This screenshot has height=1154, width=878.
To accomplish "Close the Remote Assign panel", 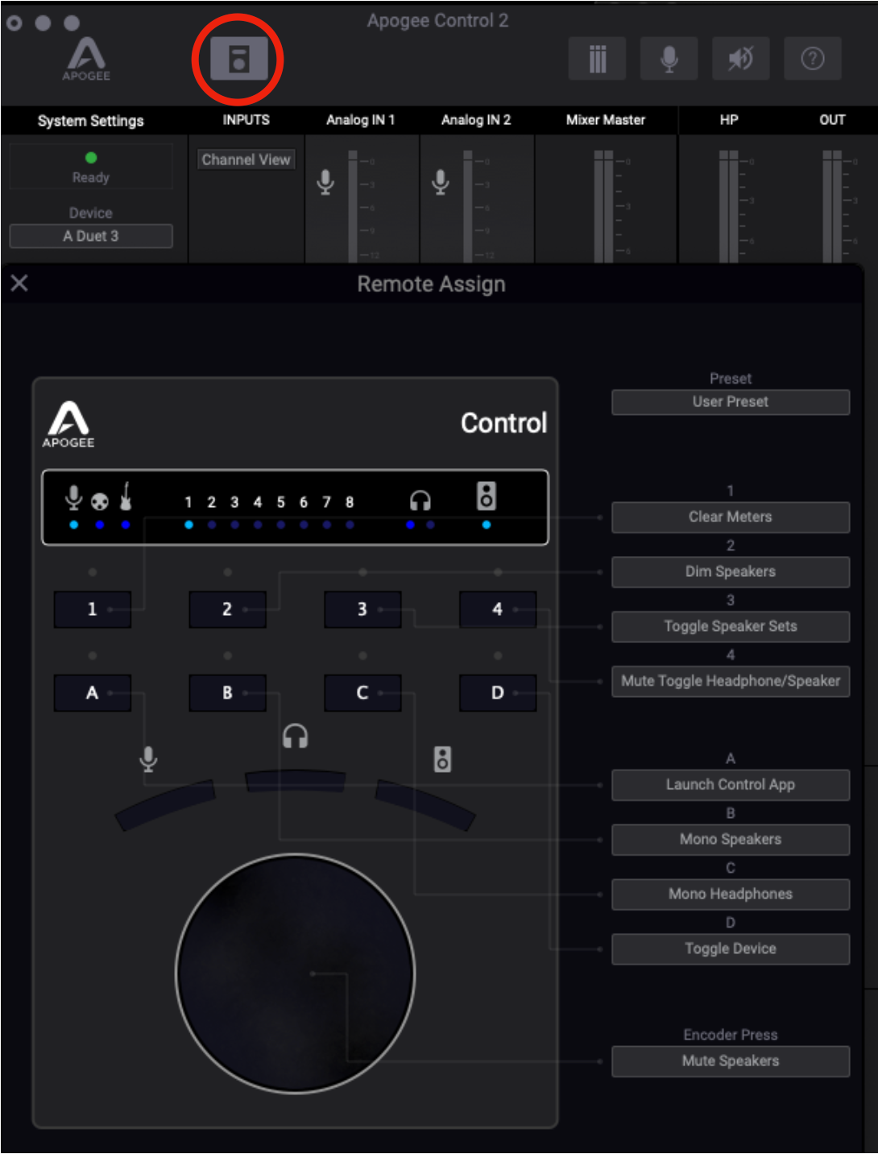I will point(19,283).
